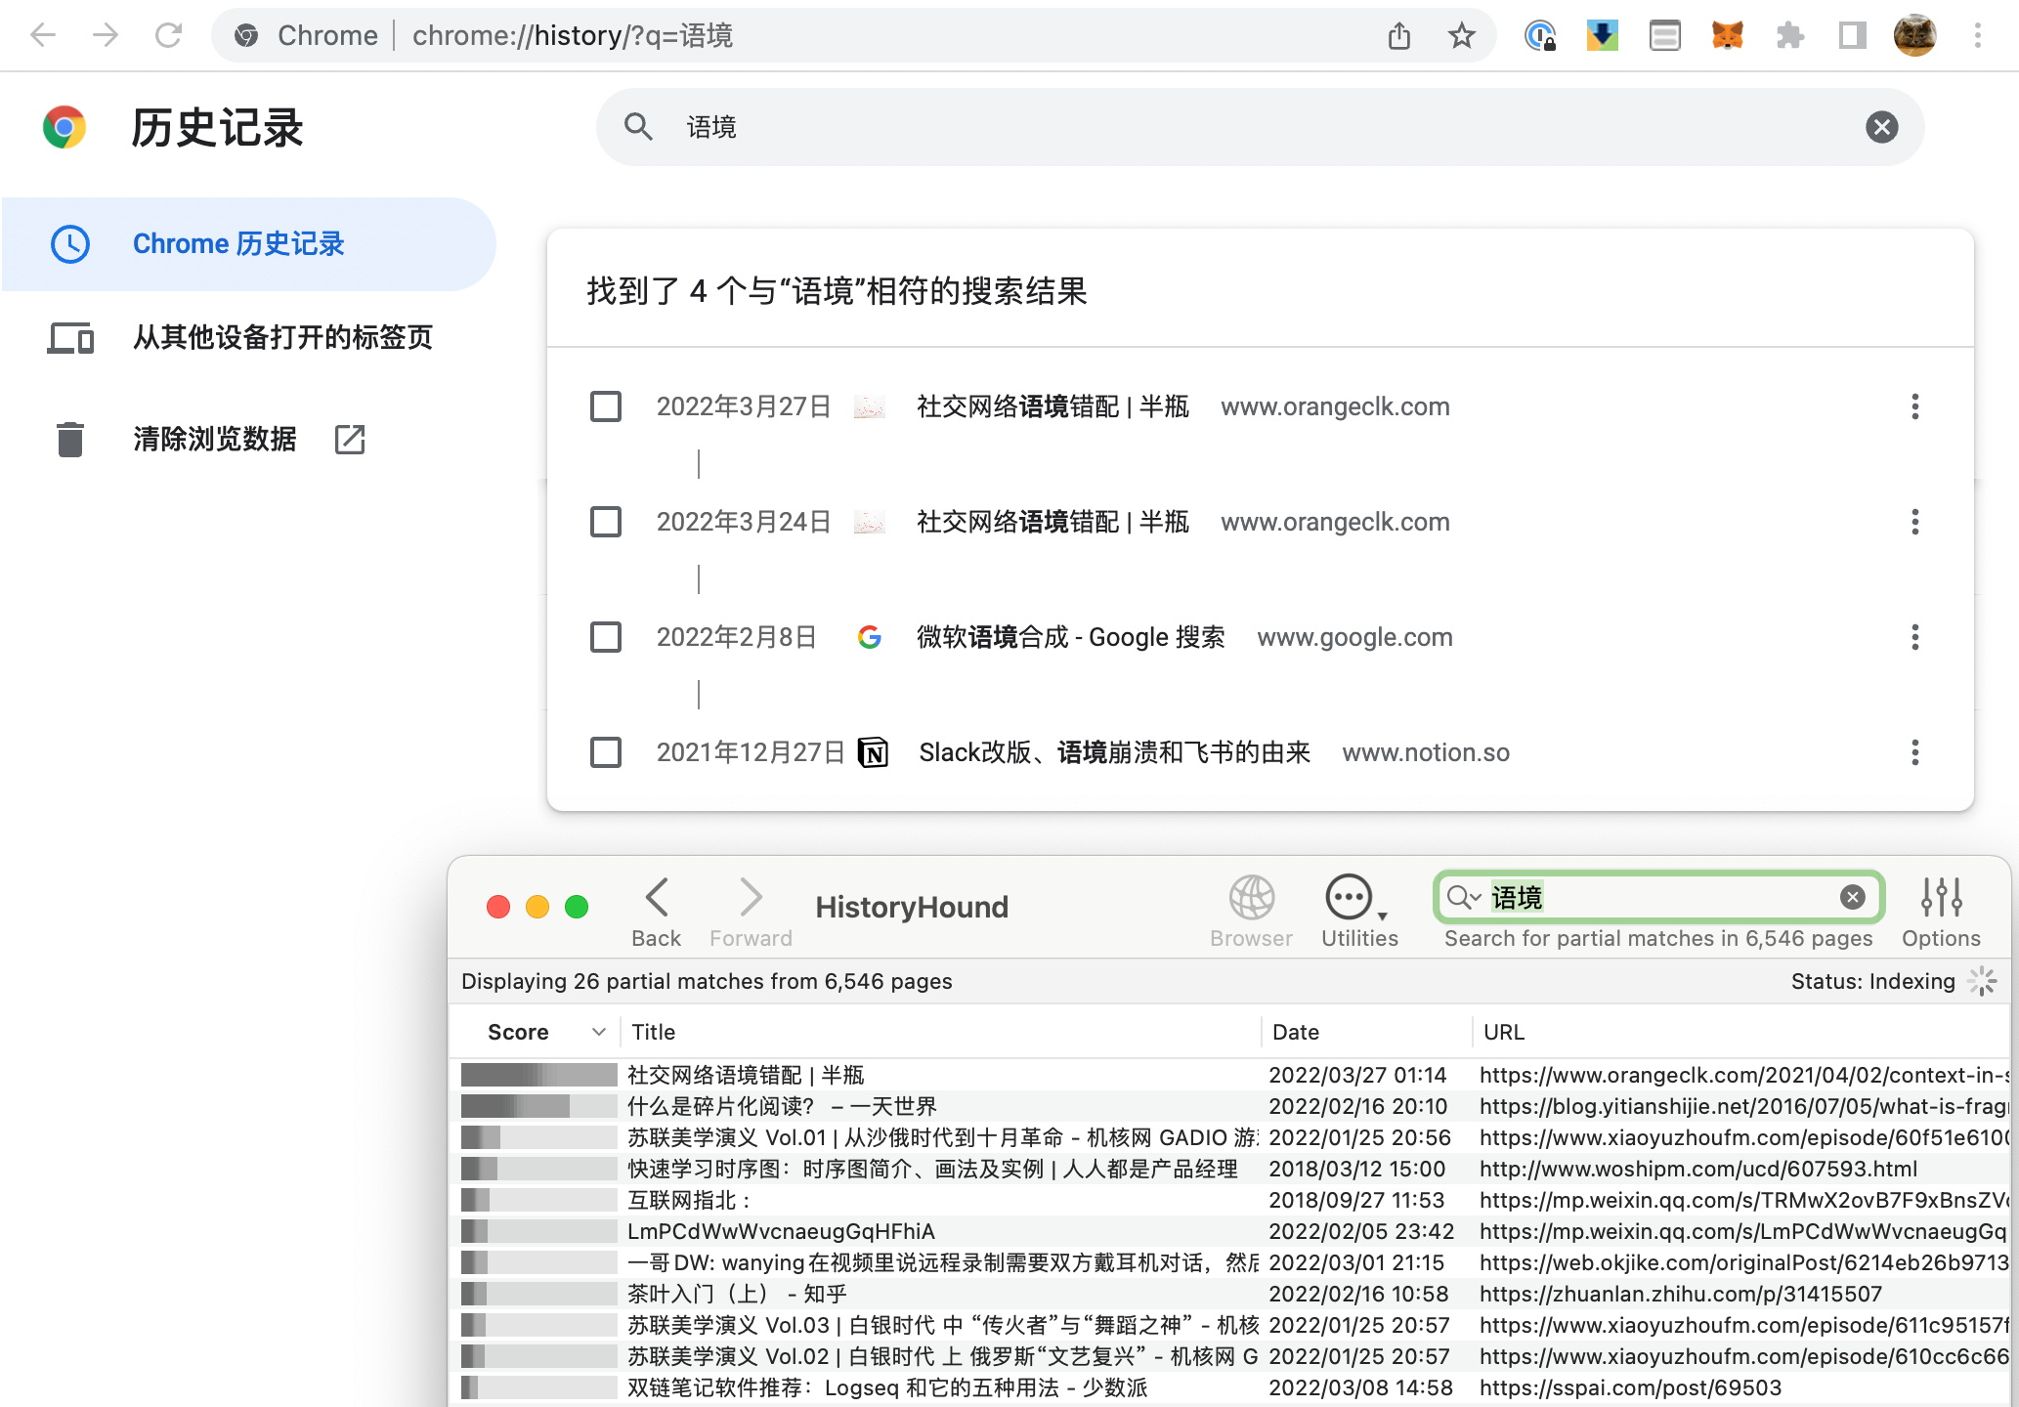
Task: Sort HistoryHound results by Title column
Action: point(940,1032)
